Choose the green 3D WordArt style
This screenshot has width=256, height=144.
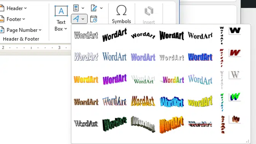click(114, 124)
